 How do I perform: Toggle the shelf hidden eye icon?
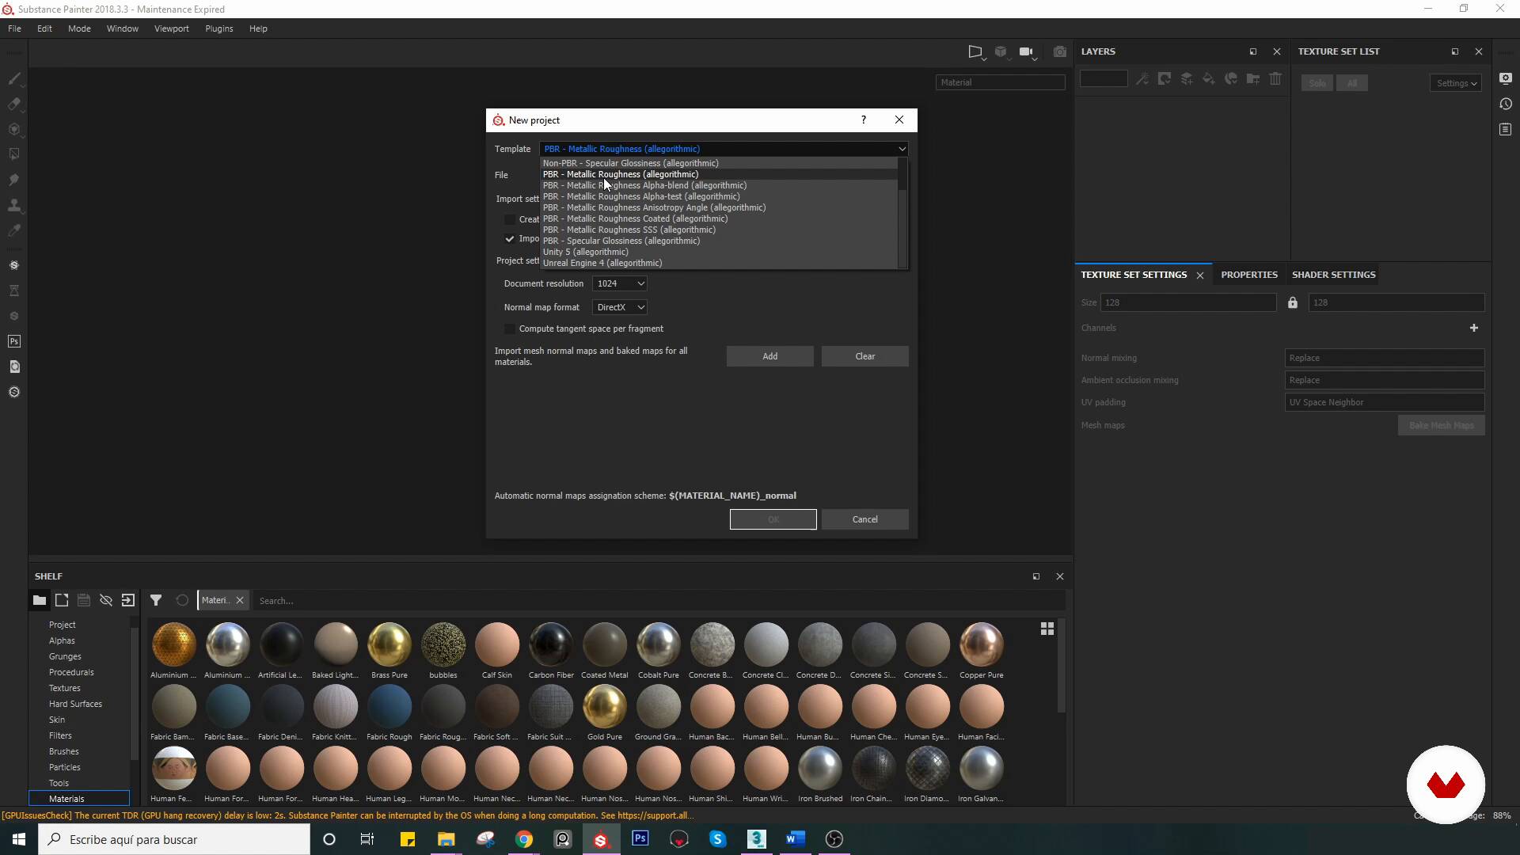click(105, 600)
